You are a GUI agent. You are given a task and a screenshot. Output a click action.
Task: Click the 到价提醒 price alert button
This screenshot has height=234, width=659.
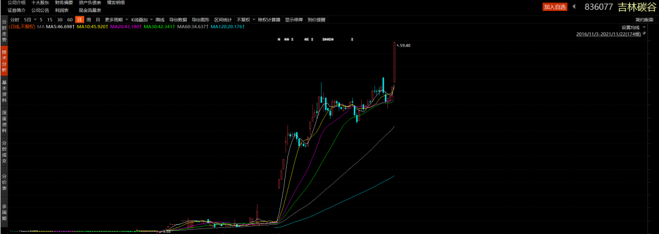[317, 20]
